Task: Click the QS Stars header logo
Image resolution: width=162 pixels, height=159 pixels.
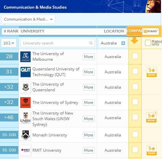Action: 151,31
